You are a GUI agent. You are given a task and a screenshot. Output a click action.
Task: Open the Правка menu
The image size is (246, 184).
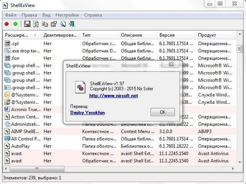30,15
